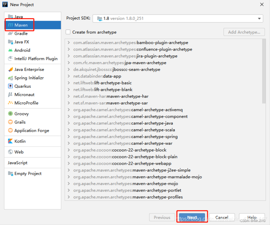Viewport: 270px width, 225px height.
Task: Select camel-archetype-java row
Action: pyautogui.click(x=163, y=123)
